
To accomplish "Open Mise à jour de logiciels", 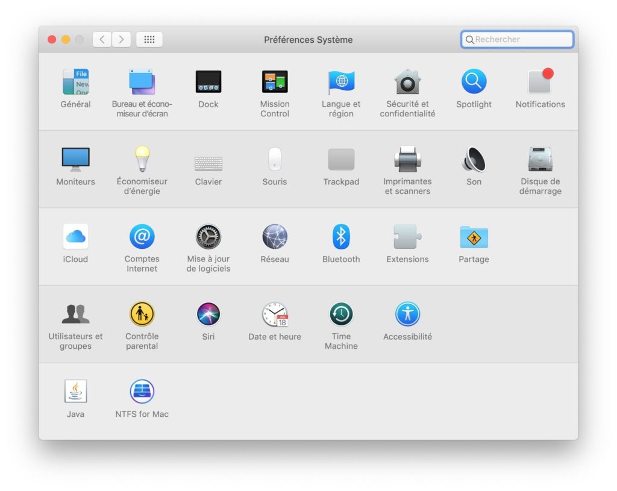I will coord(208,237).
